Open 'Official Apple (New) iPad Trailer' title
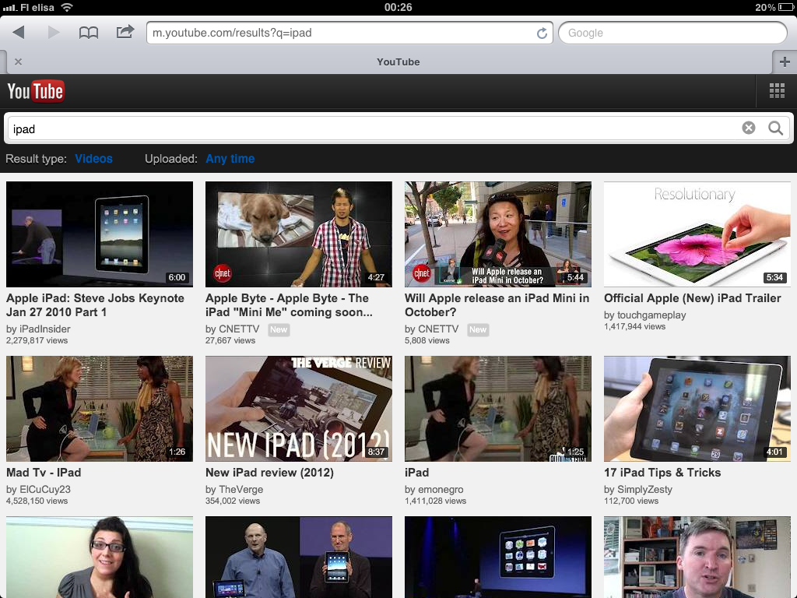Screen dimensions: 797x598 tap(692, 298)
